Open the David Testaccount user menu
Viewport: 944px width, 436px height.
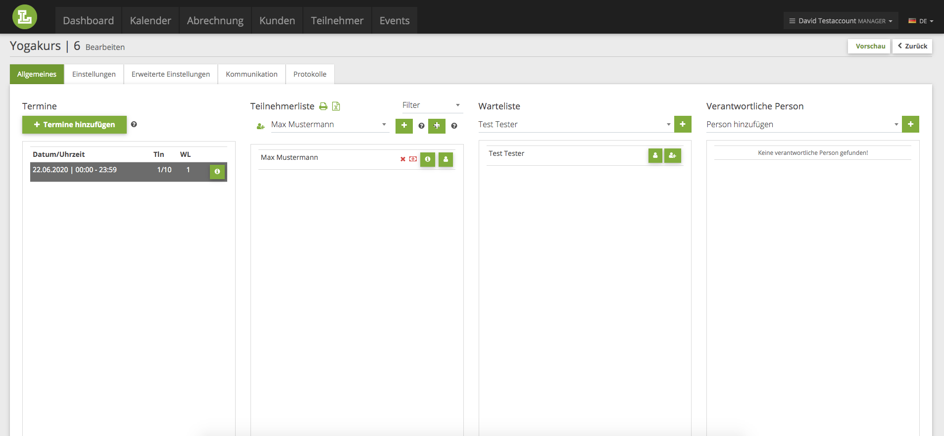[841, 21]
